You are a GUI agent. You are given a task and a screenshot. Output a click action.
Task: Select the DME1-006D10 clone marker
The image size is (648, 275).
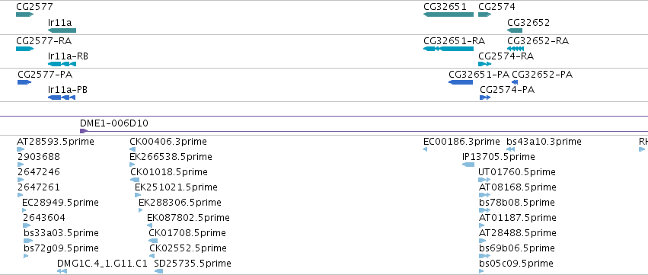pos(84,131)
